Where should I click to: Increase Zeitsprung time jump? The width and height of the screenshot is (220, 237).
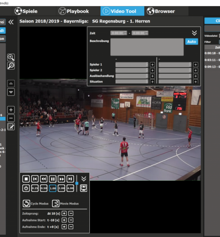(x=64, y=213)
